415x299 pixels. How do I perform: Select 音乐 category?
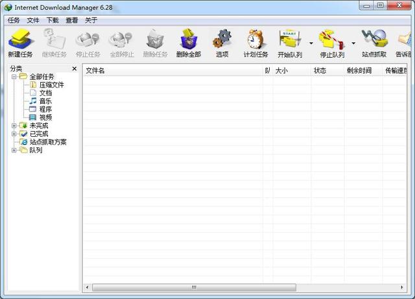point(45,101)
